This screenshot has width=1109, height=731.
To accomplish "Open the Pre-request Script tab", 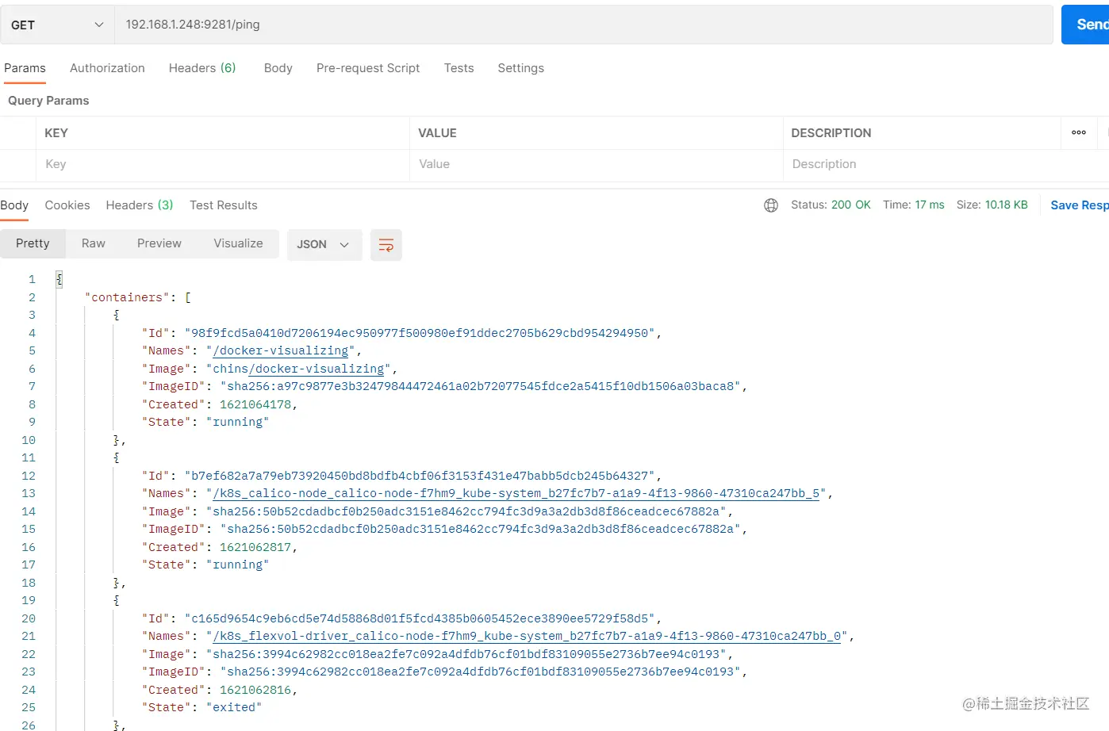I will pos(368,68).
